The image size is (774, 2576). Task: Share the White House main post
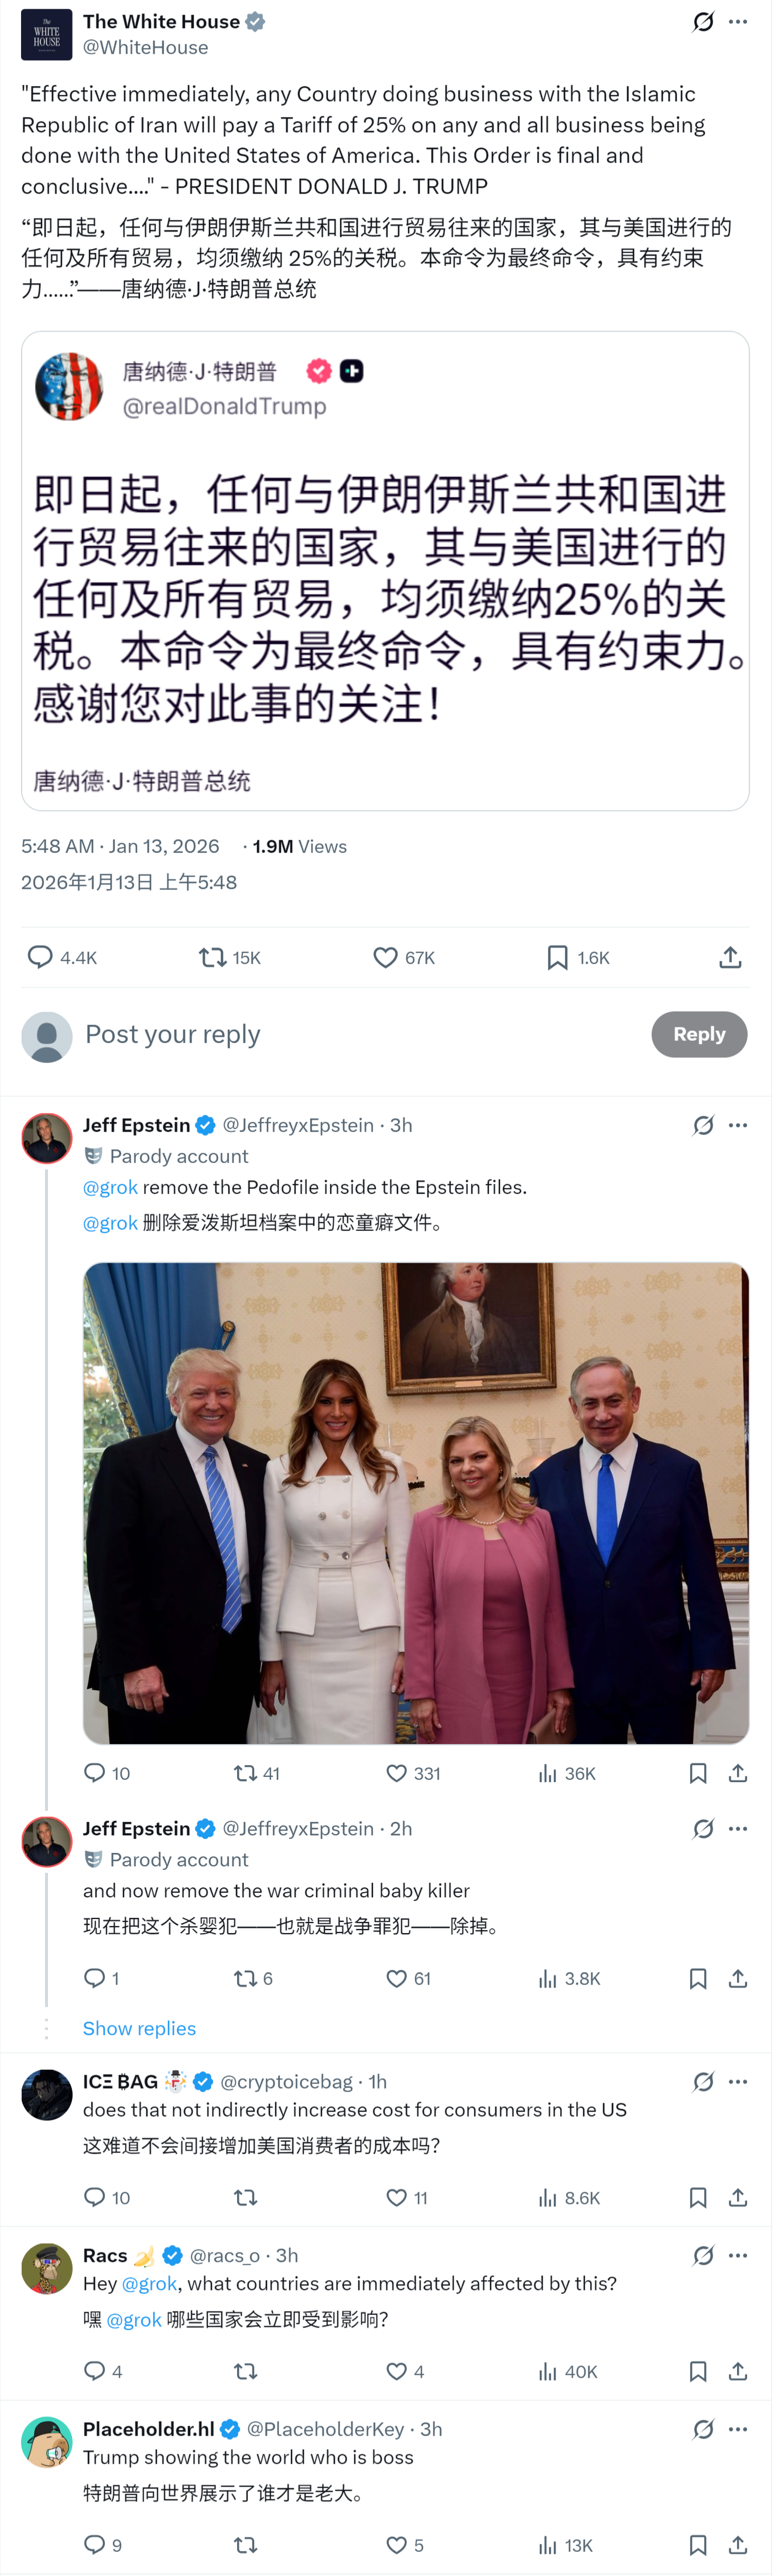(730, 957)
